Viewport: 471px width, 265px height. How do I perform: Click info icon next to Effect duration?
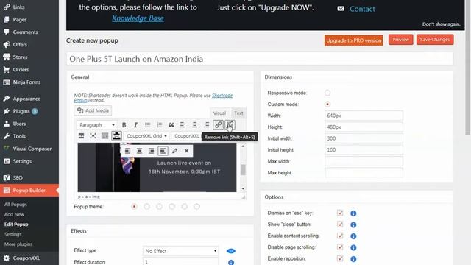(x=231, y=262)
